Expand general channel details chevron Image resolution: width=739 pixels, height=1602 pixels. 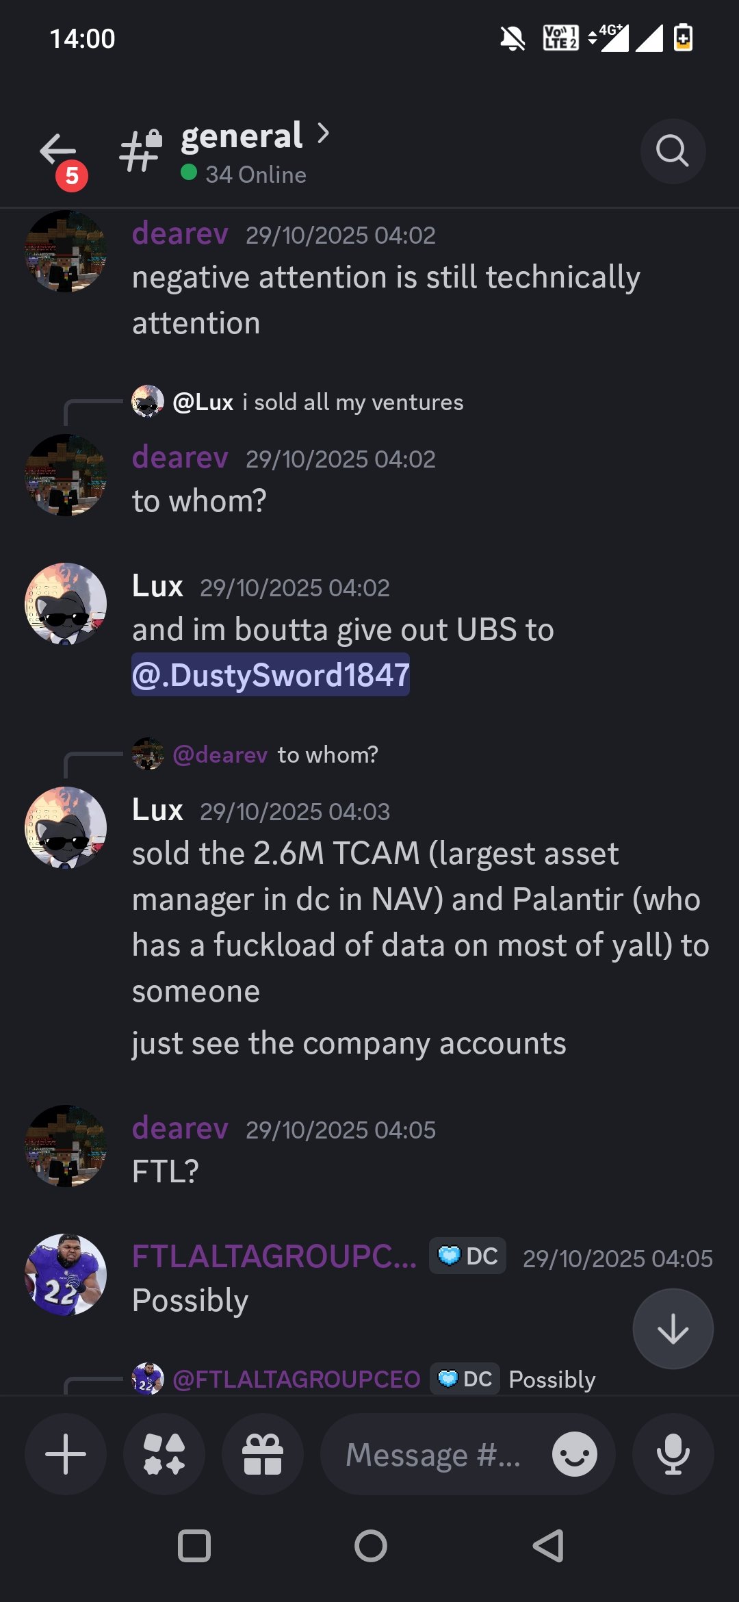324,133
